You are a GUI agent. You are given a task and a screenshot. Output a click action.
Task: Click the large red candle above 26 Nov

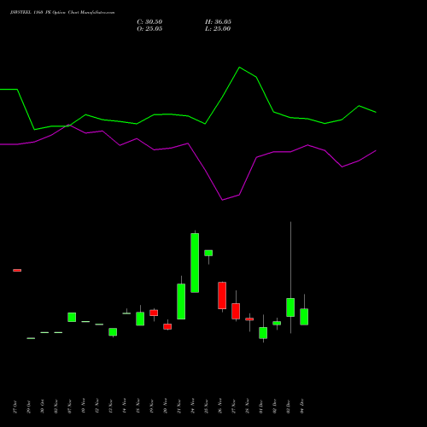pyautogui.click(x=222, y=295)
